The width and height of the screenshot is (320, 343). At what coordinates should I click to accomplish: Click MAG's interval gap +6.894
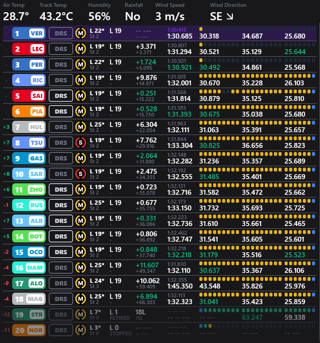146,297
